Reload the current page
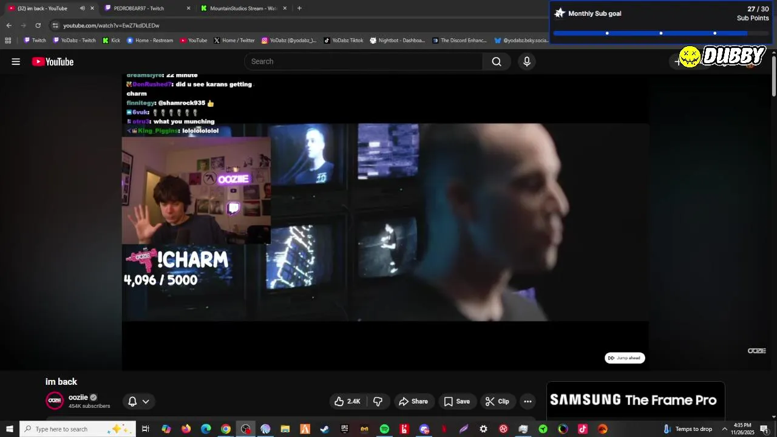 [x=38, y=25]
